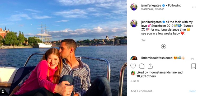Open comments via speech bubble icon
The width and height of the screenshot is (198, 96).
click(142, 66)
